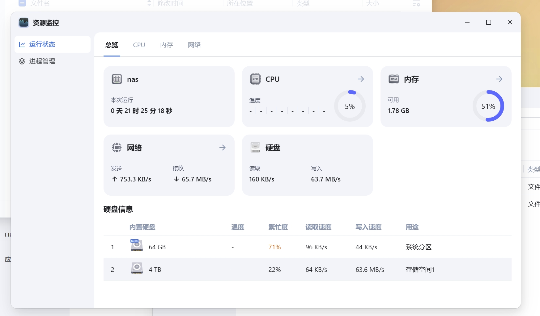
Task: Click the layers icon beside 进程管理
Action: click(x=22, y=61)
